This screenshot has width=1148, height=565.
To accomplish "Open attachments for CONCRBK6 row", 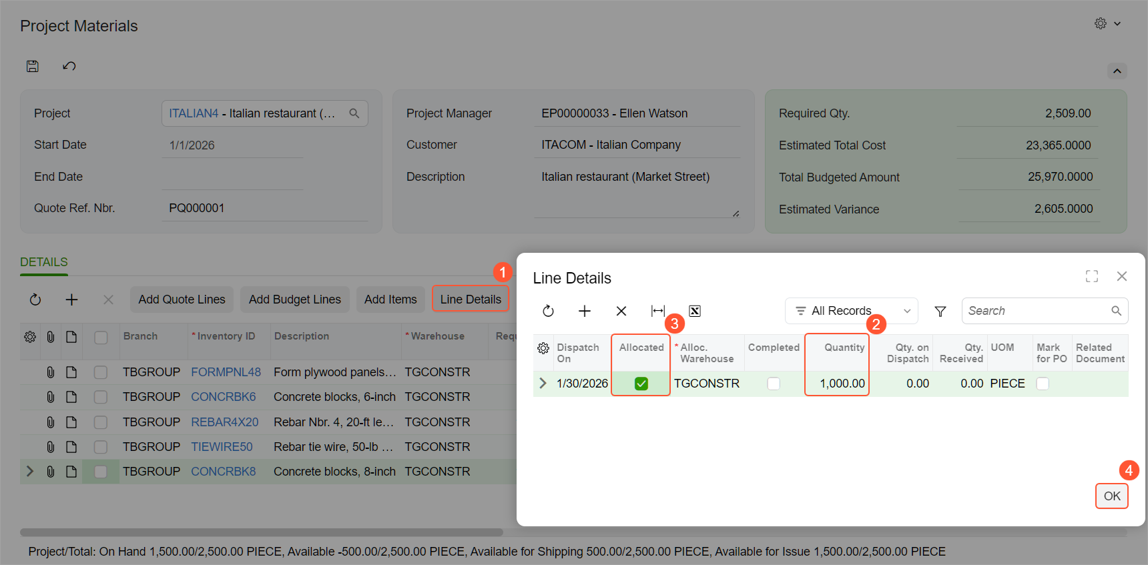I will tap(51, 397).
